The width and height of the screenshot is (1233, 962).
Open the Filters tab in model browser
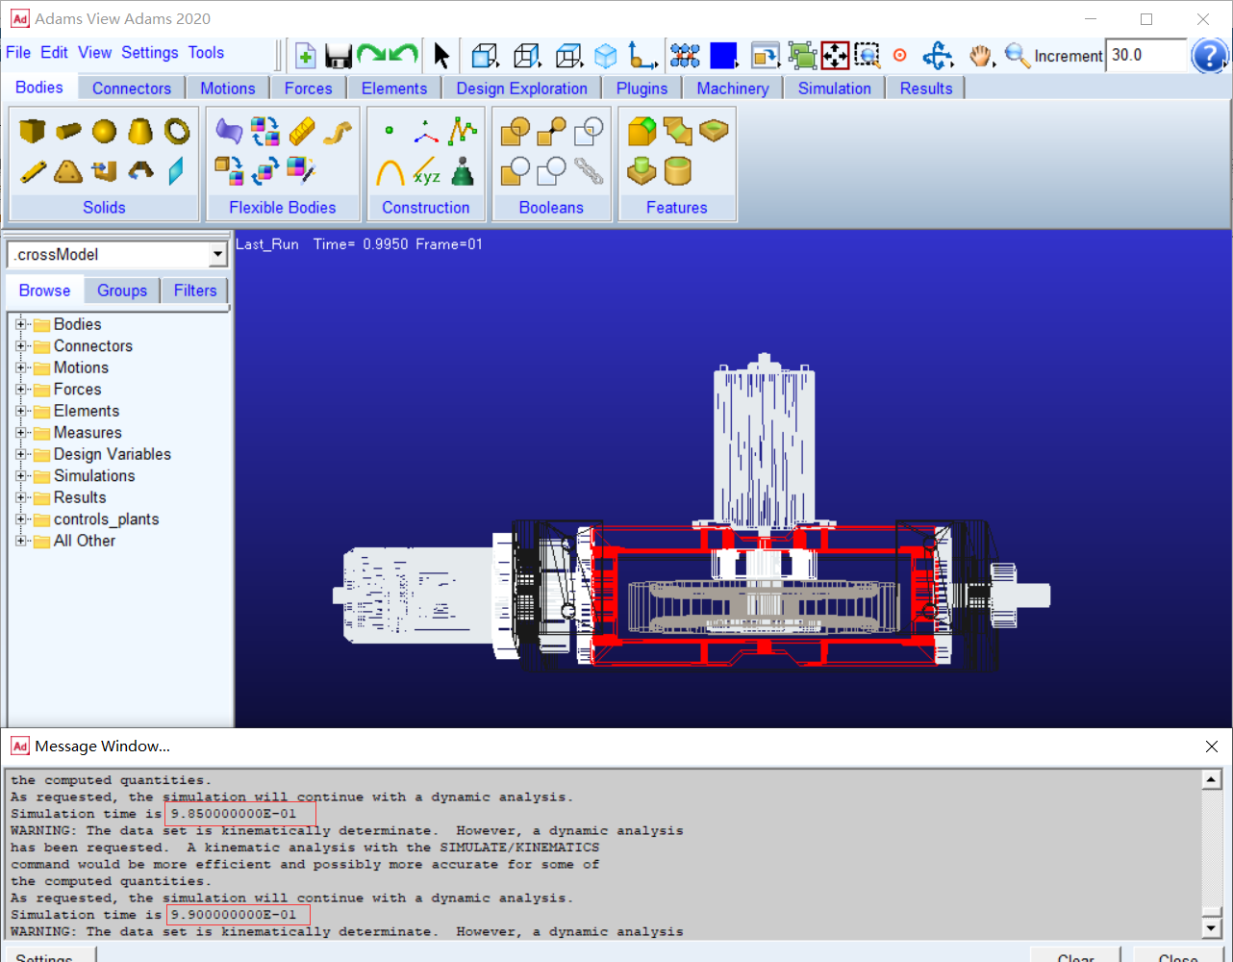195,291
